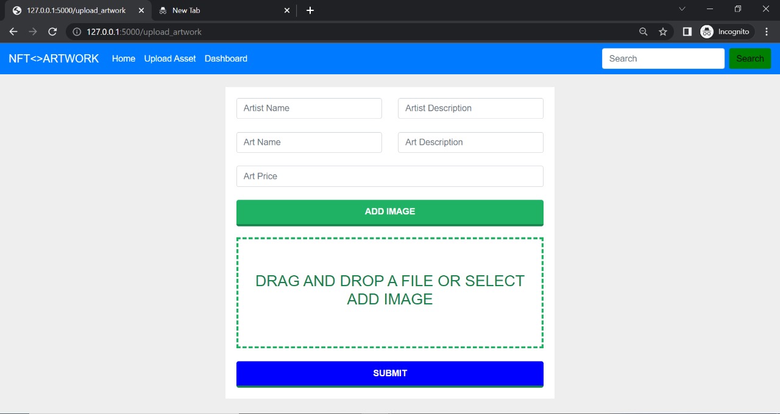Click into the Art Name field
The image size is (780, 414).
[x=309, y=142]
